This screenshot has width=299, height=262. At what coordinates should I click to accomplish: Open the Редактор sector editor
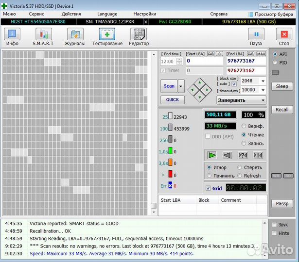click(x=139, y=36)
